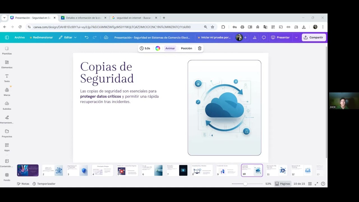This screenshot has height=202, width=359.
Task: Reload the browser page
Action: [20, 27]
